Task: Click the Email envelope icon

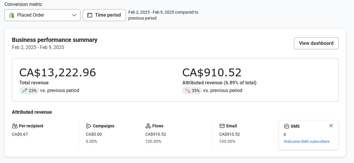Action: (x=222, y=126)
